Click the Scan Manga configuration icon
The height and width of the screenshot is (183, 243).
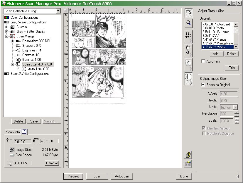click(x=12, y=36)
